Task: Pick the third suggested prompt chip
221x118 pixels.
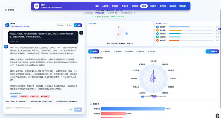Action: click(67, 102)
